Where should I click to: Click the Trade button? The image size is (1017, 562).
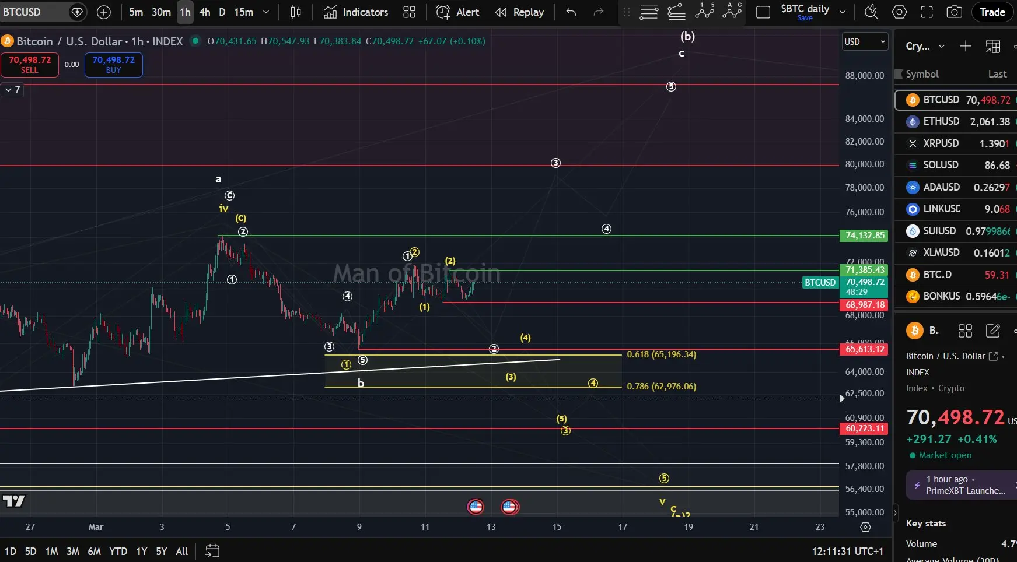(x=992, y=12)
